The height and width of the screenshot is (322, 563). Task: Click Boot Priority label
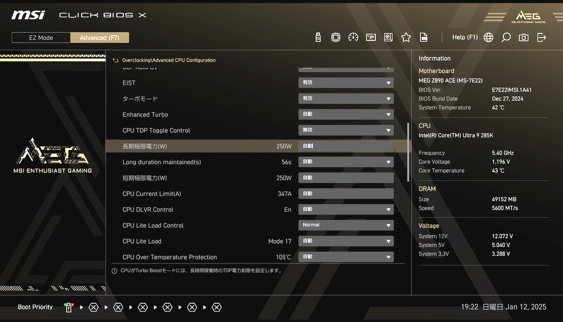(35, 307)
